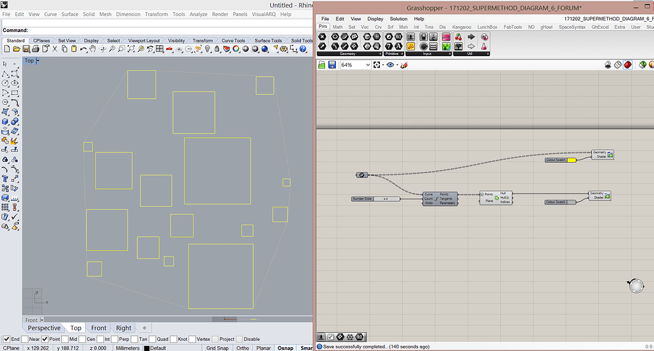
Task: Click the green pixel icon in Input panel
Action: coord(446,47)
